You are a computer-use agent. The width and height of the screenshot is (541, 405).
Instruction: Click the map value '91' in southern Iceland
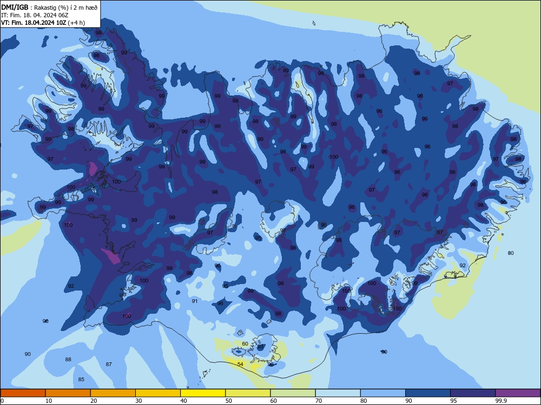tap(195, 301)
